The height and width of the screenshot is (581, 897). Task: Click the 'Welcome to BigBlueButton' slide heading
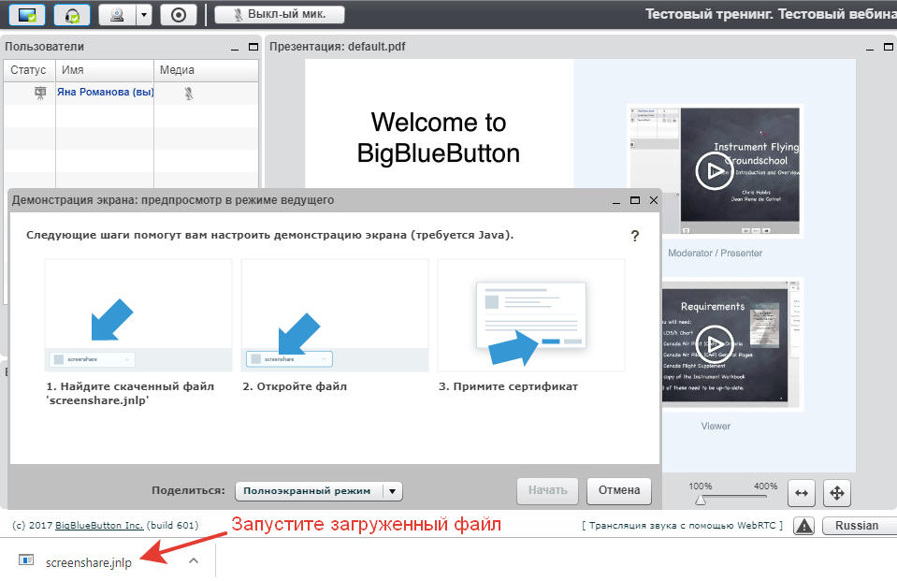point(438,138)
